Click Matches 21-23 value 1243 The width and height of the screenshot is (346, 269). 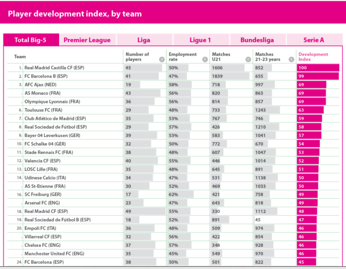260,110
